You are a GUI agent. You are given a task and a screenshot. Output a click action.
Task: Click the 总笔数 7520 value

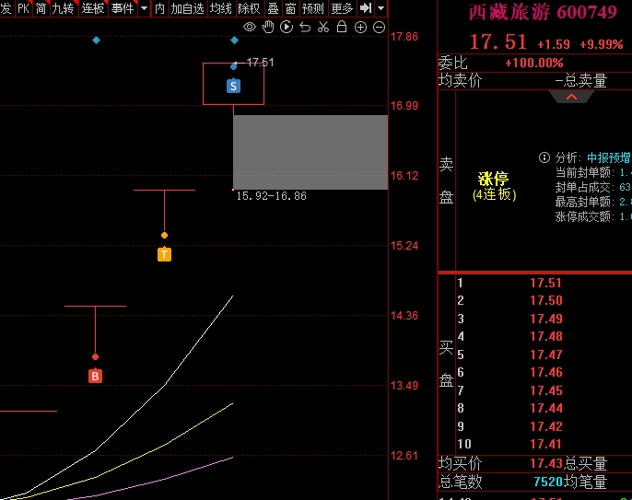(548, 482)
